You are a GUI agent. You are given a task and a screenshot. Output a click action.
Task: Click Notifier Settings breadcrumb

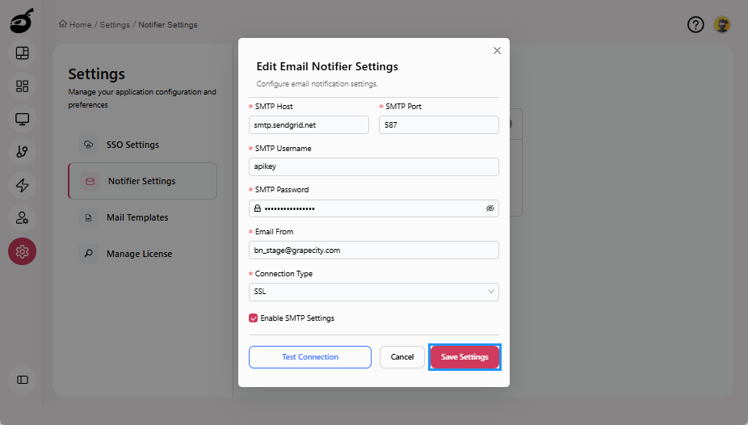tap(168, 25)
